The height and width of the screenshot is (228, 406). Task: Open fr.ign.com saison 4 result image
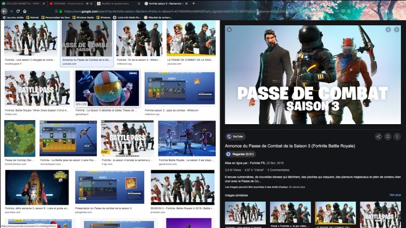pos(127,138)
